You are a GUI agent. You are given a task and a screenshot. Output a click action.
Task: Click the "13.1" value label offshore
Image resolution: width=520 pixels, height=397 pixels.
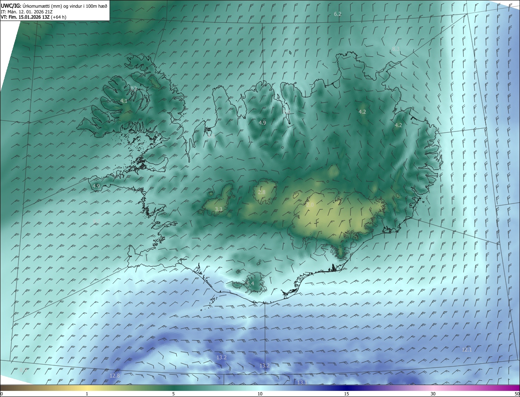[302, 382]
